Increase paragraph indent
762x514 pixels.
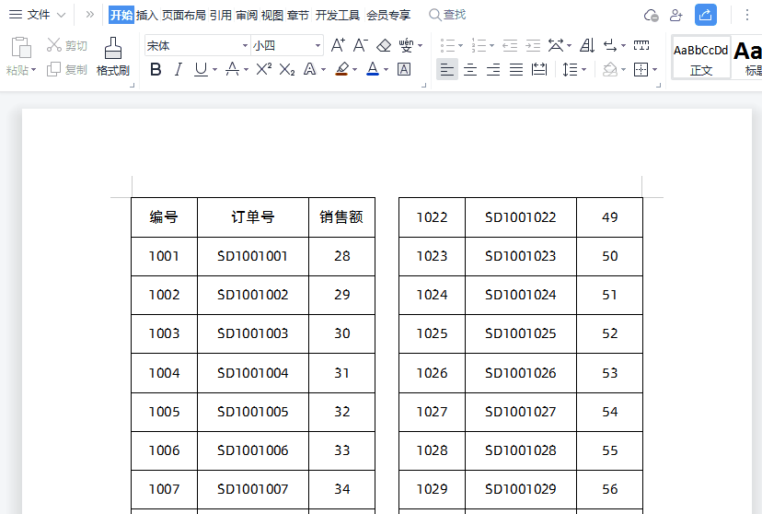[x=533, y=46]
